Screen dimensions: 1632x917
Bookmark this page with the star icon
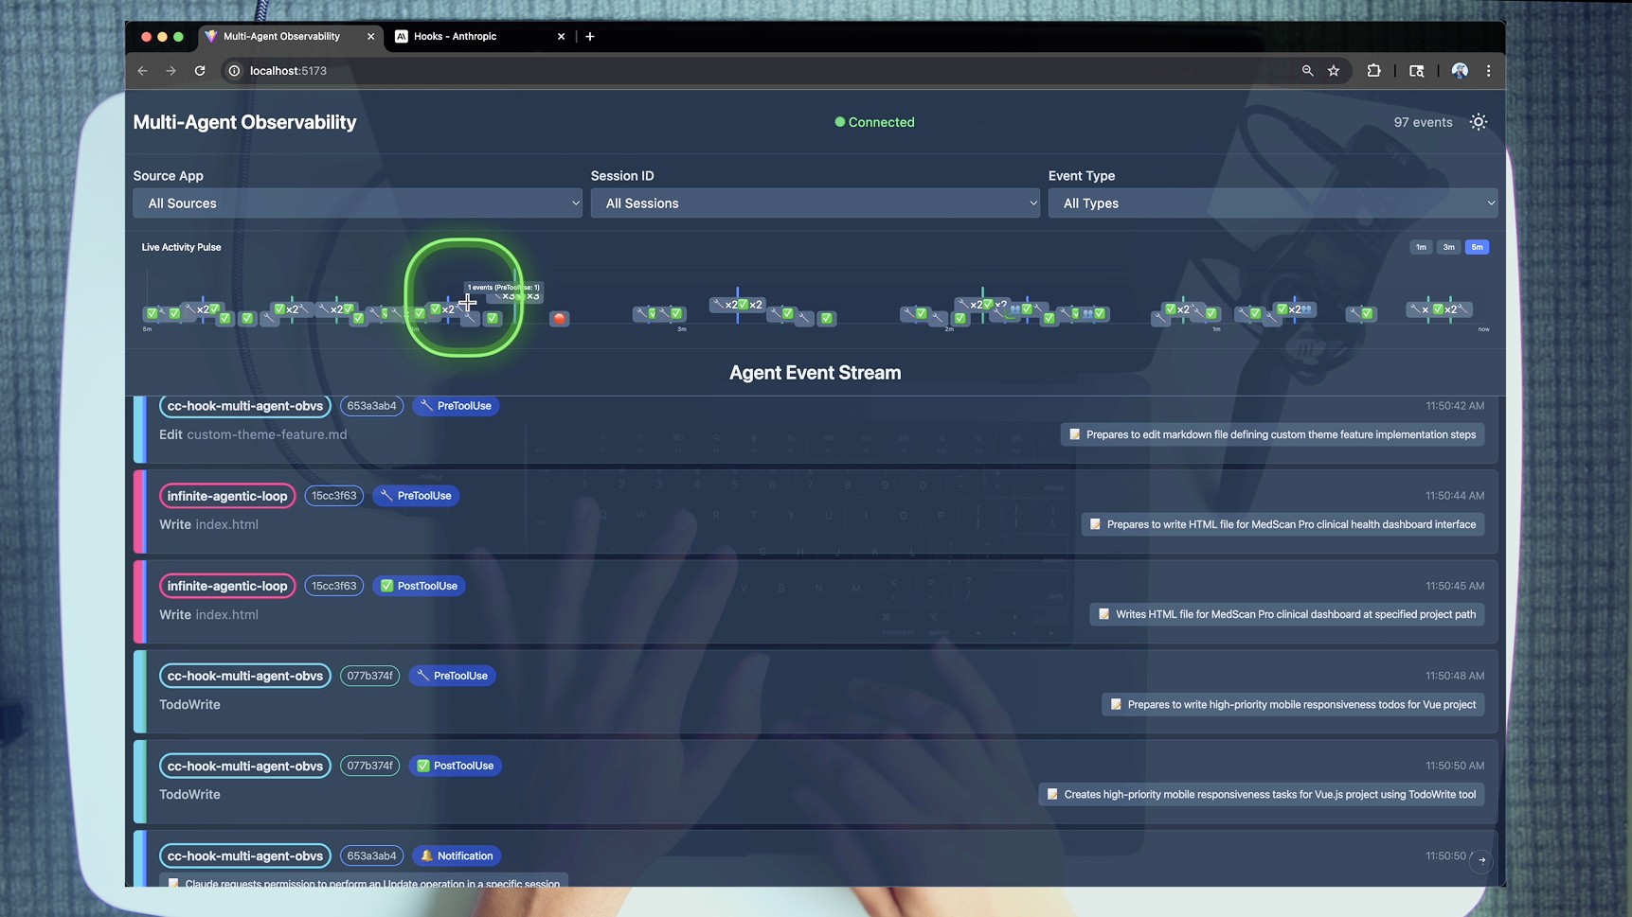(1334, 71)
